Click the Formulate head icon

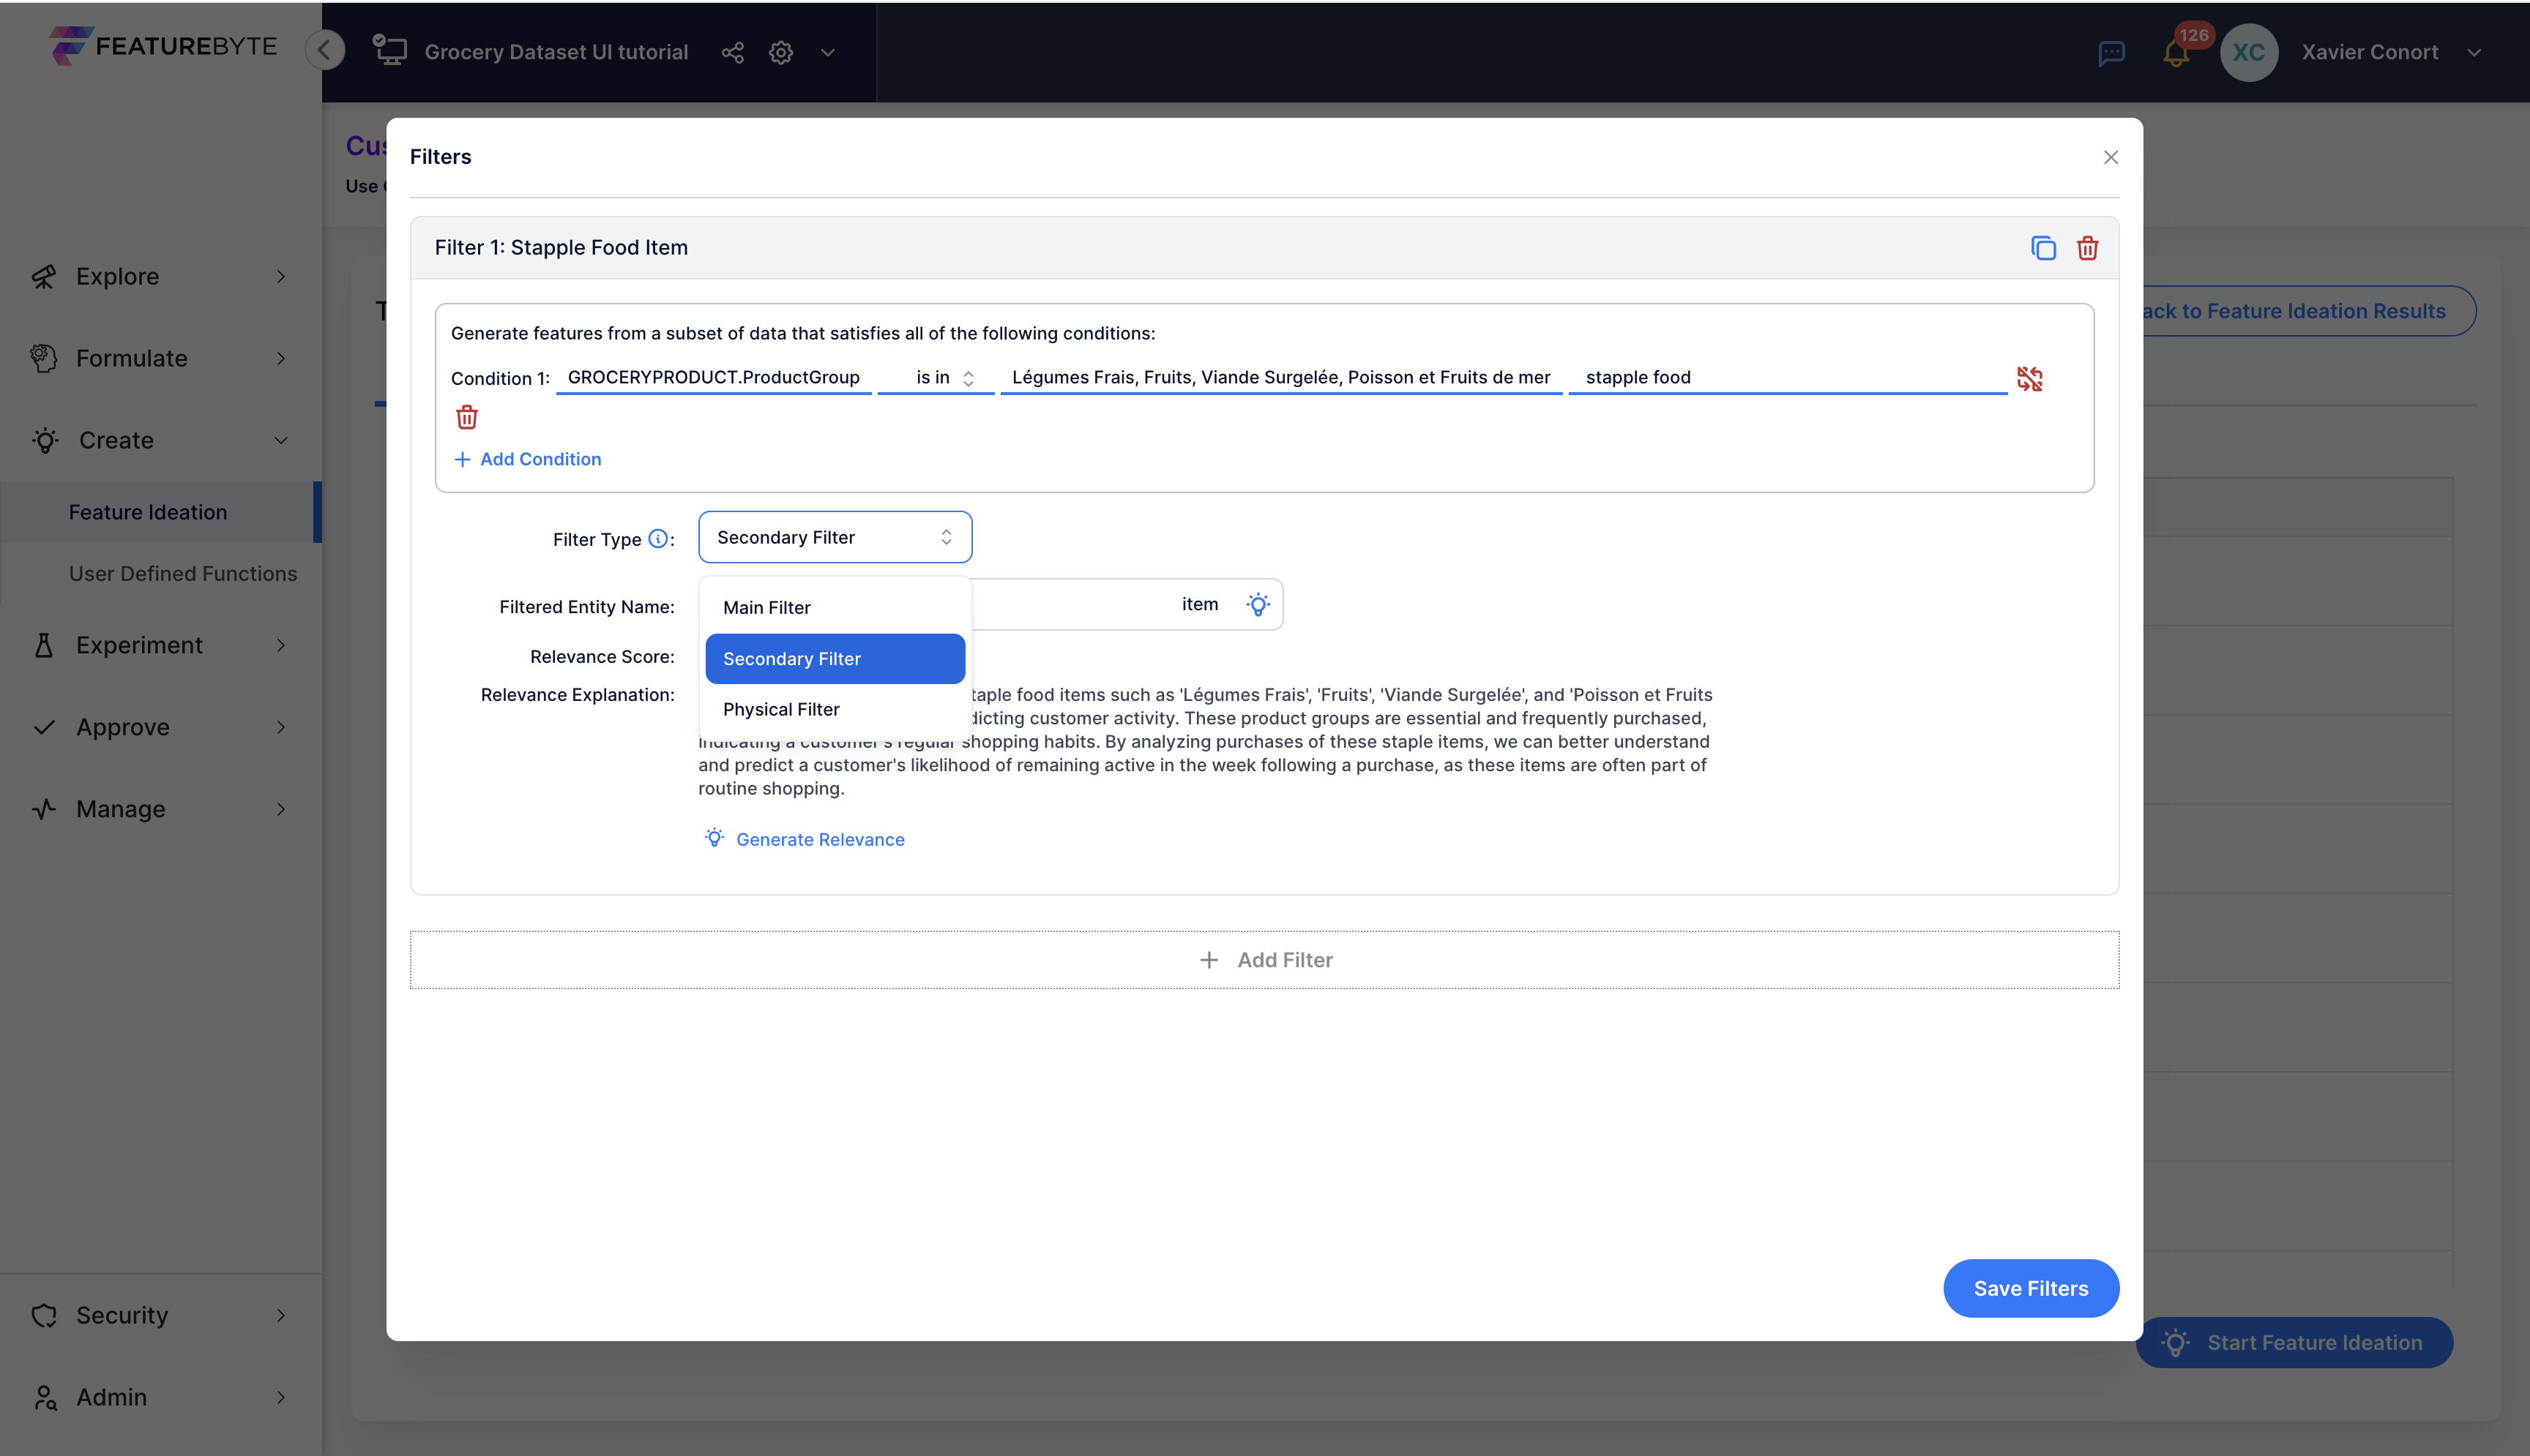(x=44, y=358)
